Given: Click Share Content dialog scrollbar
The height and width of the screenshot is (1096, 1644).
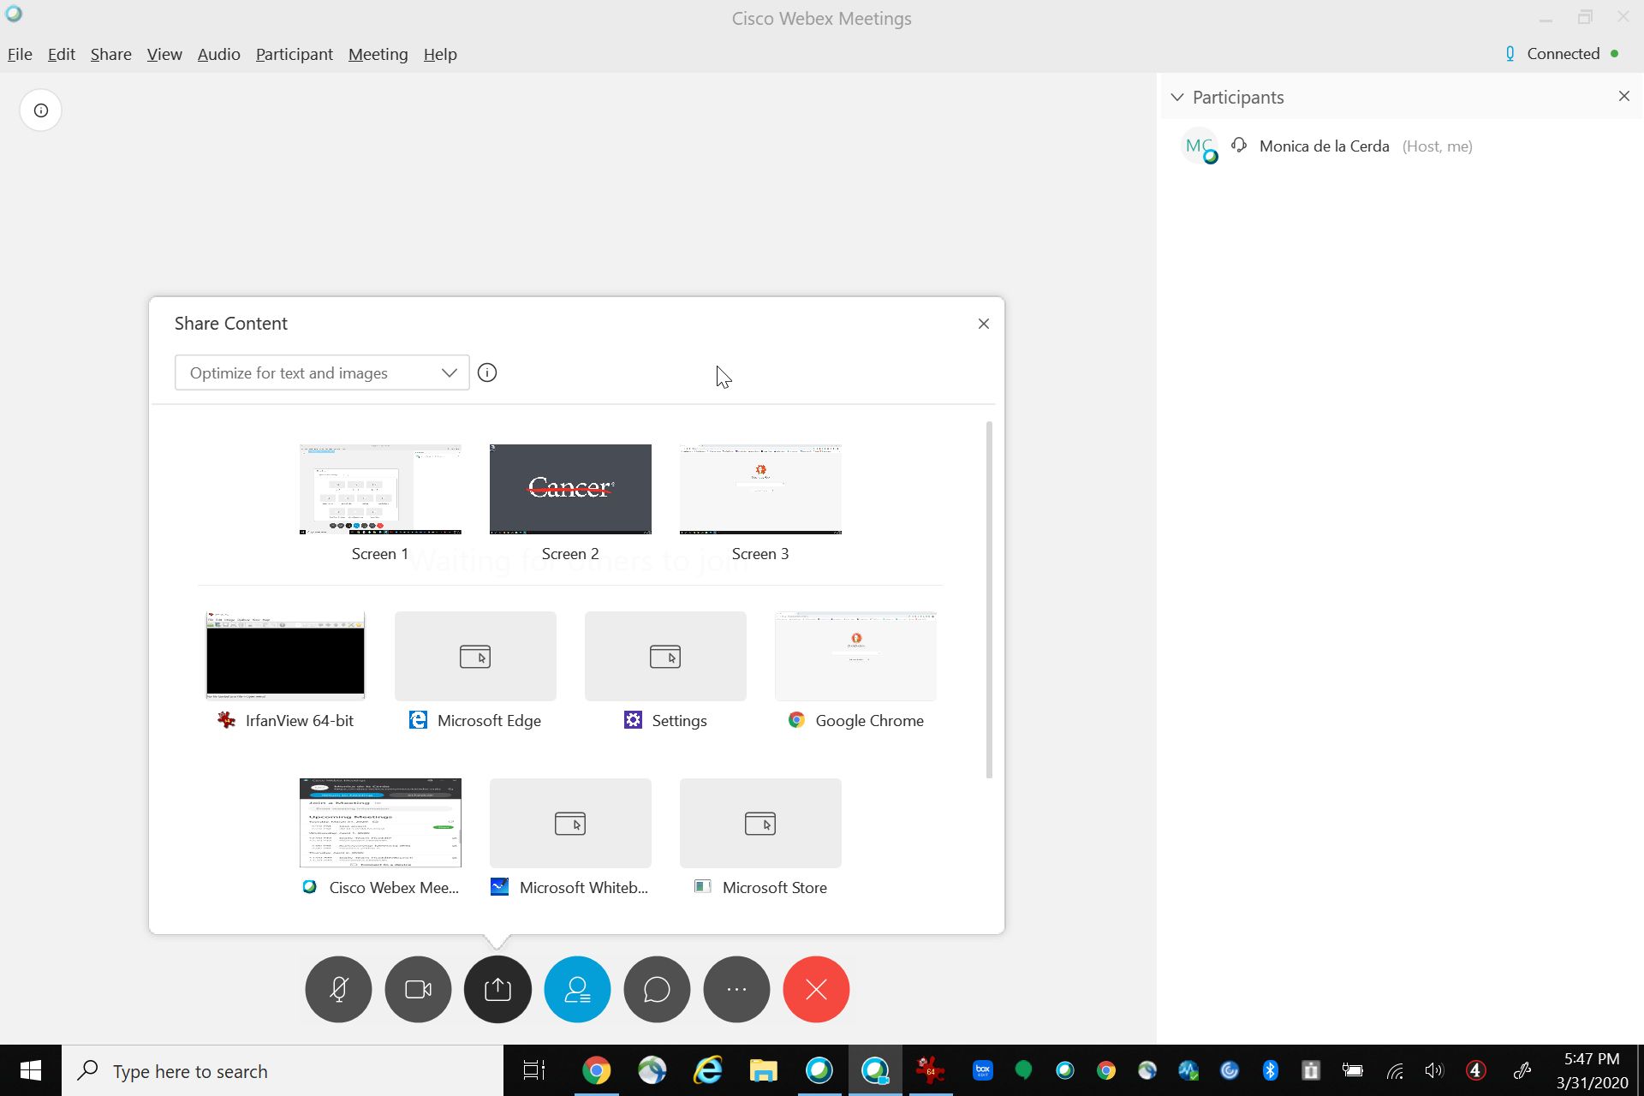Looking at the screenshot, I should [989, 599].
